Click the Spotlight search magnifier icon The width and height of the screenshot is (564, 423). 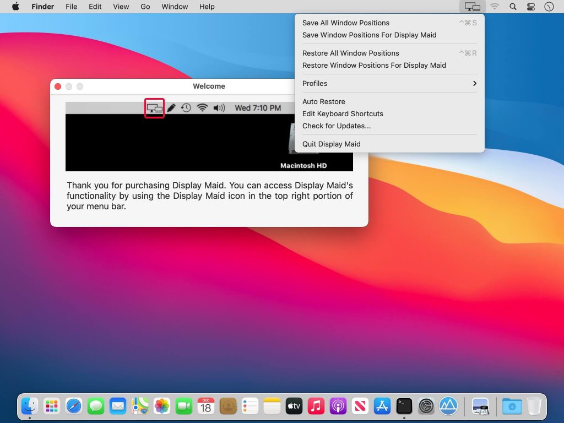(x=513, y=7)
